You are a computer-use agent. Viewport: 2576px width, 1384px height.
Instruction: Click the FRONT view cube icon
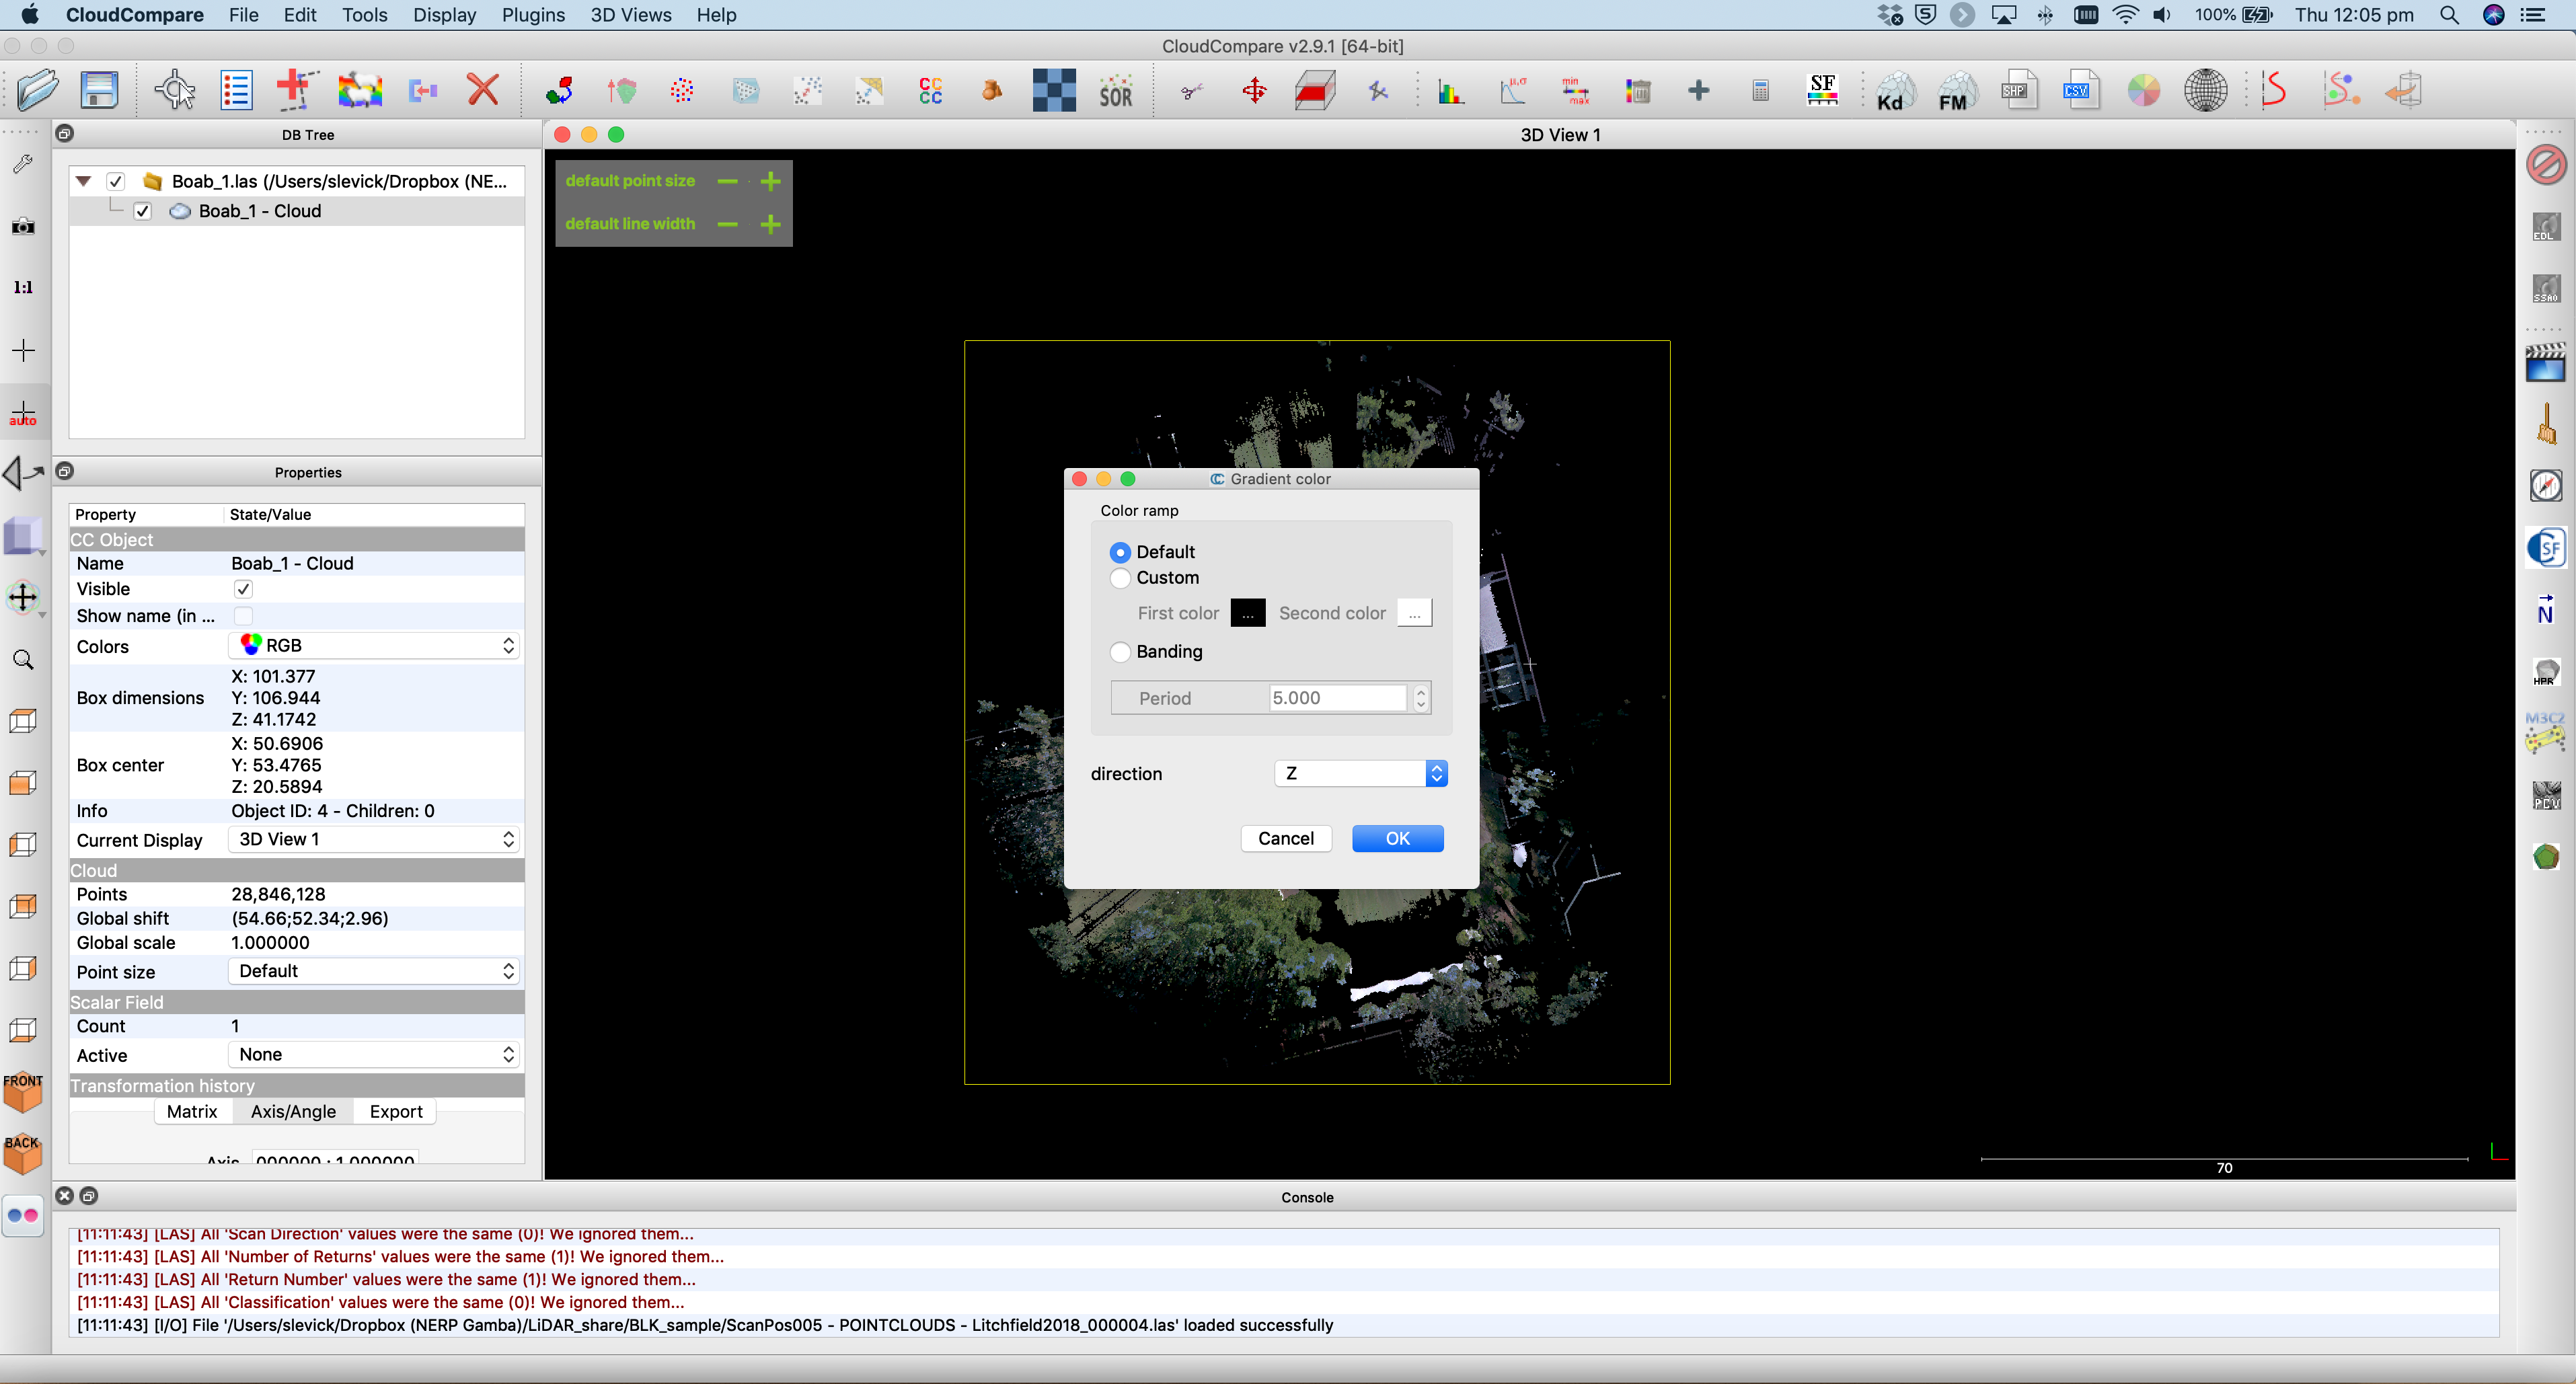pos(23,1093)
